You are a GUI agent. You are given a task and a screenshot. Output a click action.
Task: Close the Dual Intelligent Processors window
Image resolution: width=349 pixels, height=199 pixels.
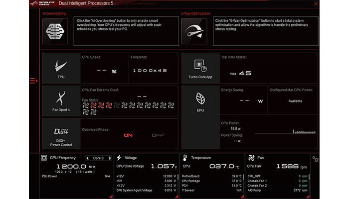316,3
